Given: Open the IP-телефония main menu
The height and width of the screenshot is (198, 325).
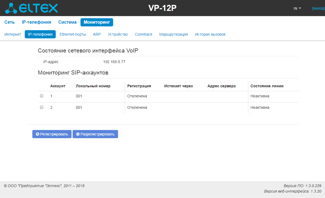Looking at the screenshot, I should pyautogui.click(x=36, y=22).
